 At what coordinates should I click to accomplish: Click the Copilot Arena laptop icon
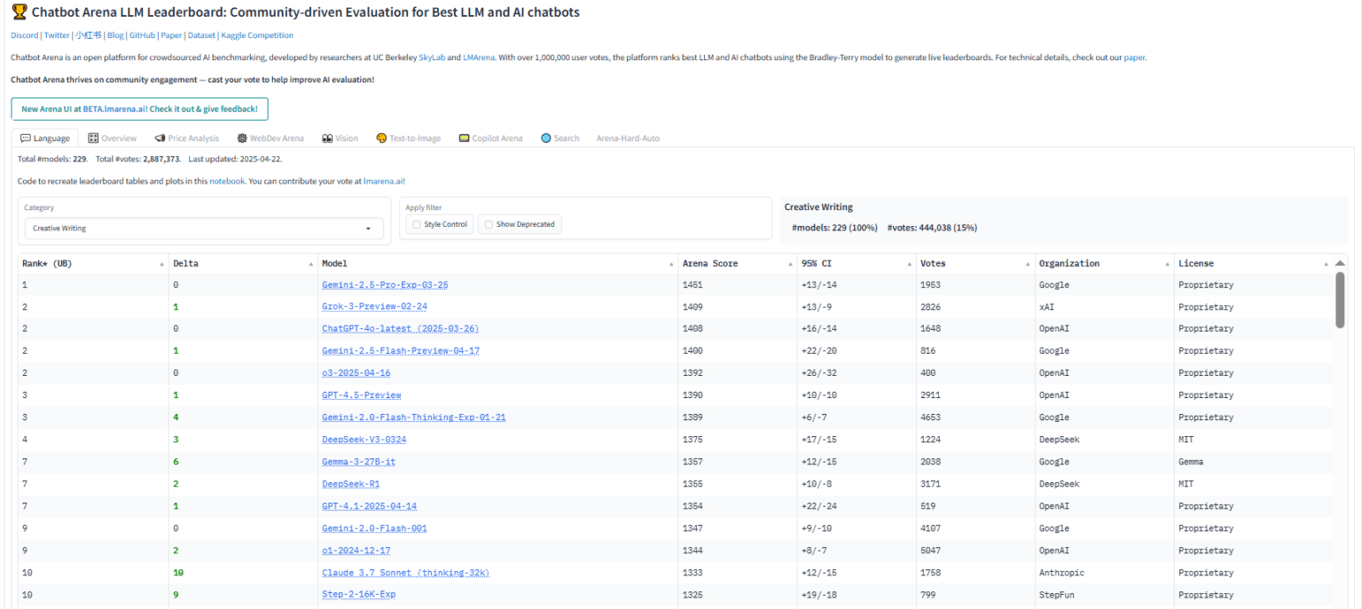pos(464,138)
